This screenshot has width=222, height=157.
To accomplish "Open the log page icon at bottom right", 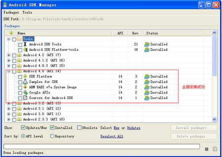I will click(215, 149).
